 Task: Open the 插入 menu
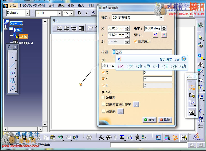pos(81,5)
